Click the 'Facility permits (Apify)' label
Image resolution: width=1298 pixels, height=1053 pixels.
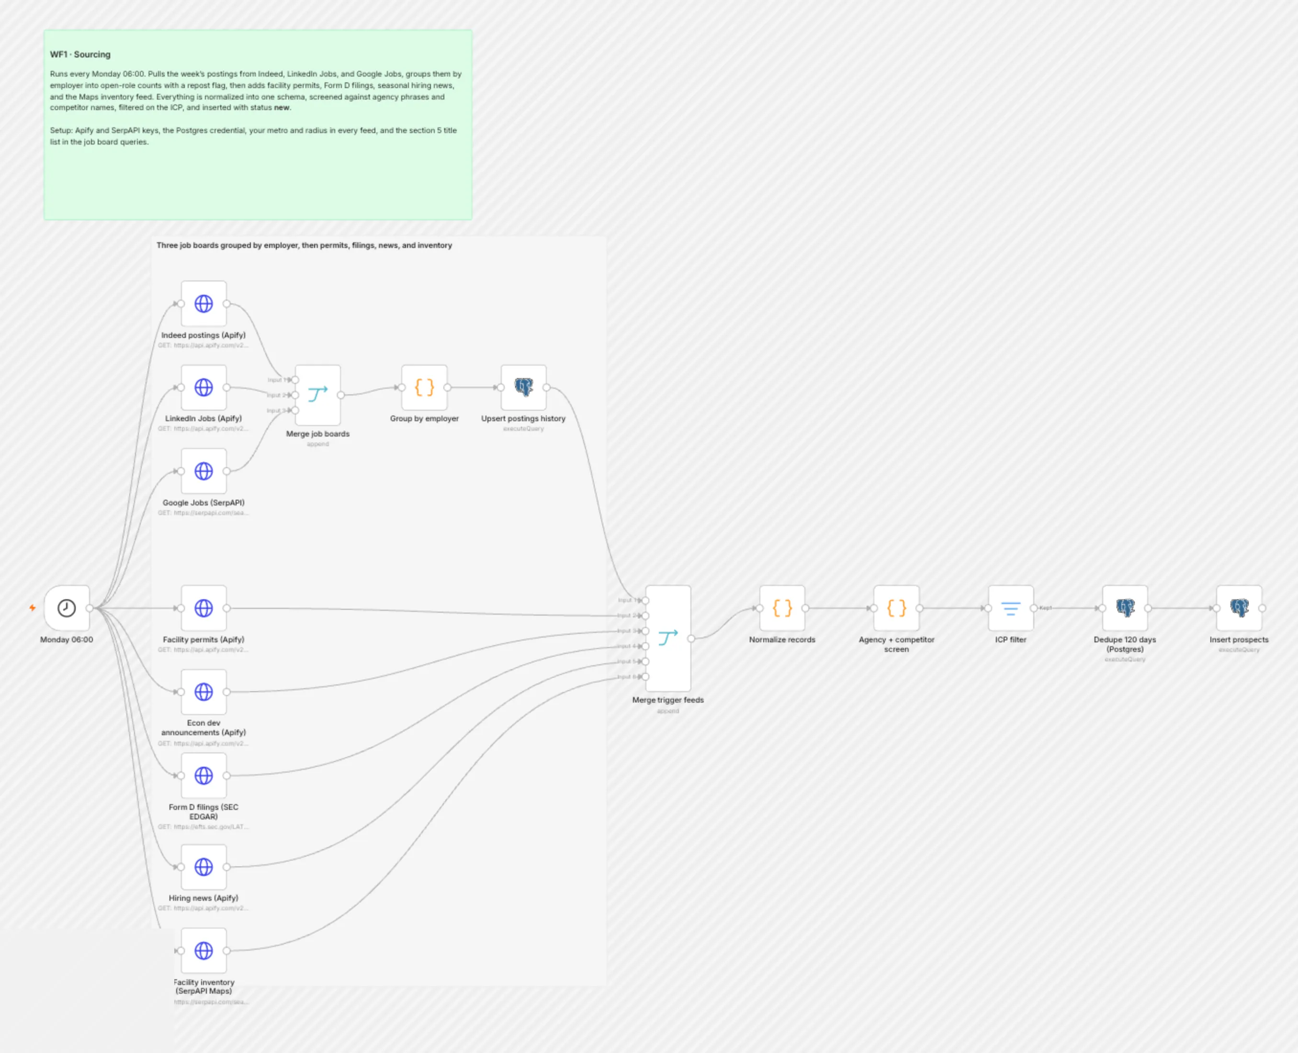click(x=204, y=639)
